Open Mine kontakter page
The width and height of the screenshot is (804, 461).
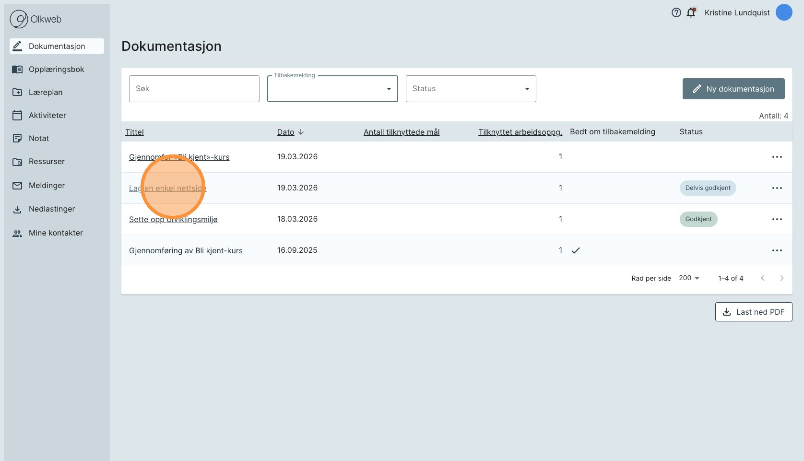(56, 233)
